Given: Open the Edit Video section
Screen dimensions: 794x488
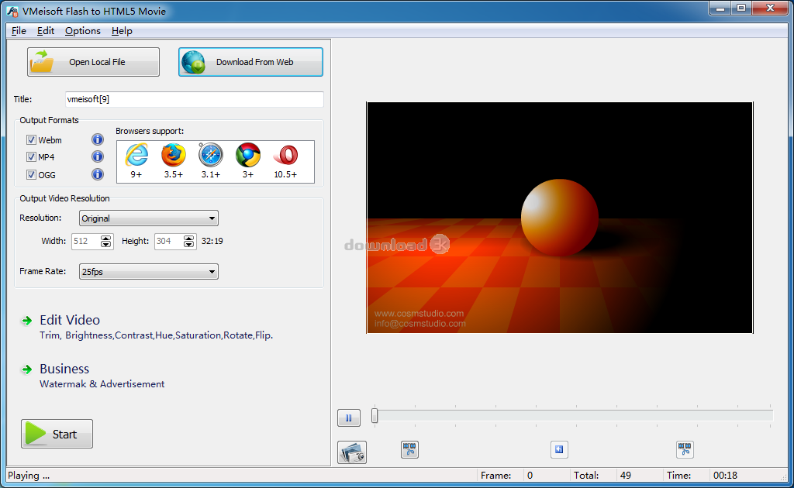Looking at the screenshot, I should [x=69, y=320].
